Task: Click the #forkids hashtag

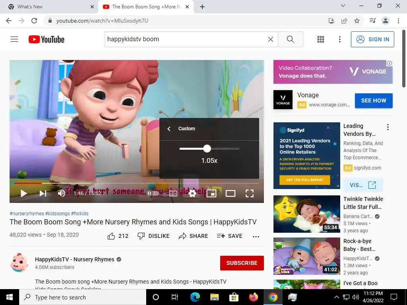Action: pos(79,213)
